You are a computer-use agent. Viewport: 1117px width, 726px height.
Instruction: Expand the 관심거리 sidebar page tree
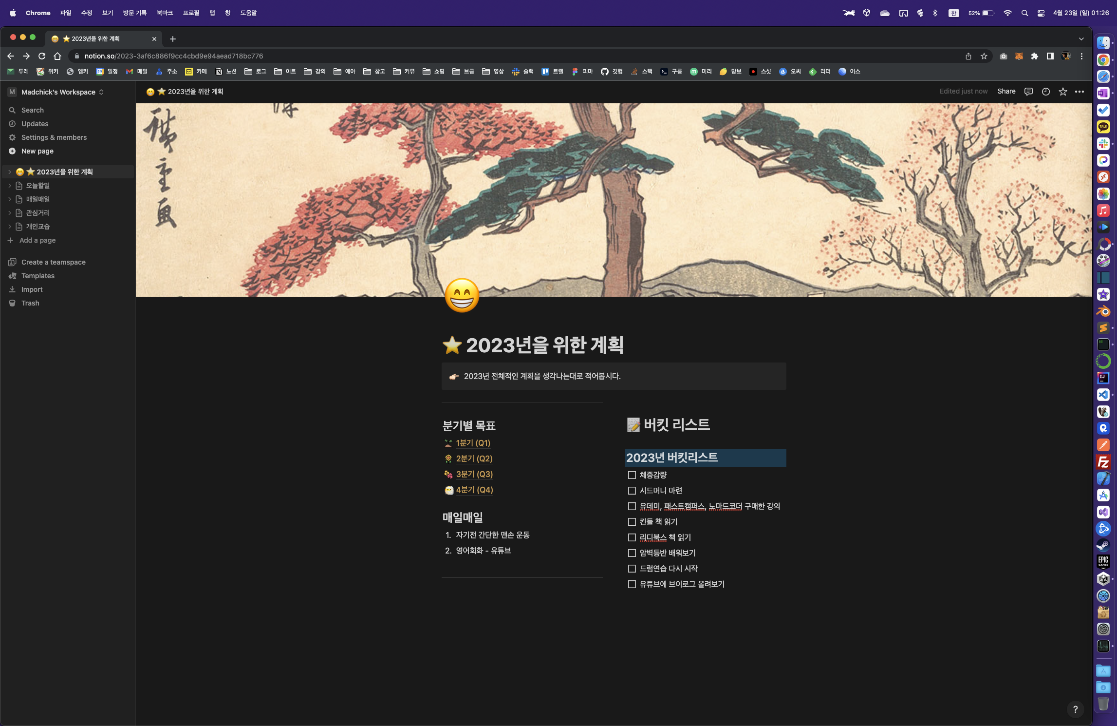pyautogui.click(x=9, y=213)
